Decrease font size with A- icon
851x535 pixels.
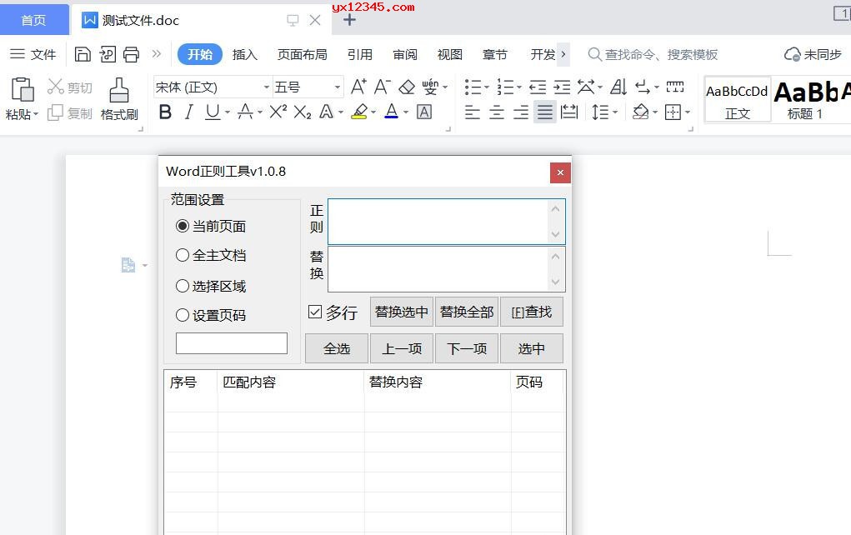point(382,87)
